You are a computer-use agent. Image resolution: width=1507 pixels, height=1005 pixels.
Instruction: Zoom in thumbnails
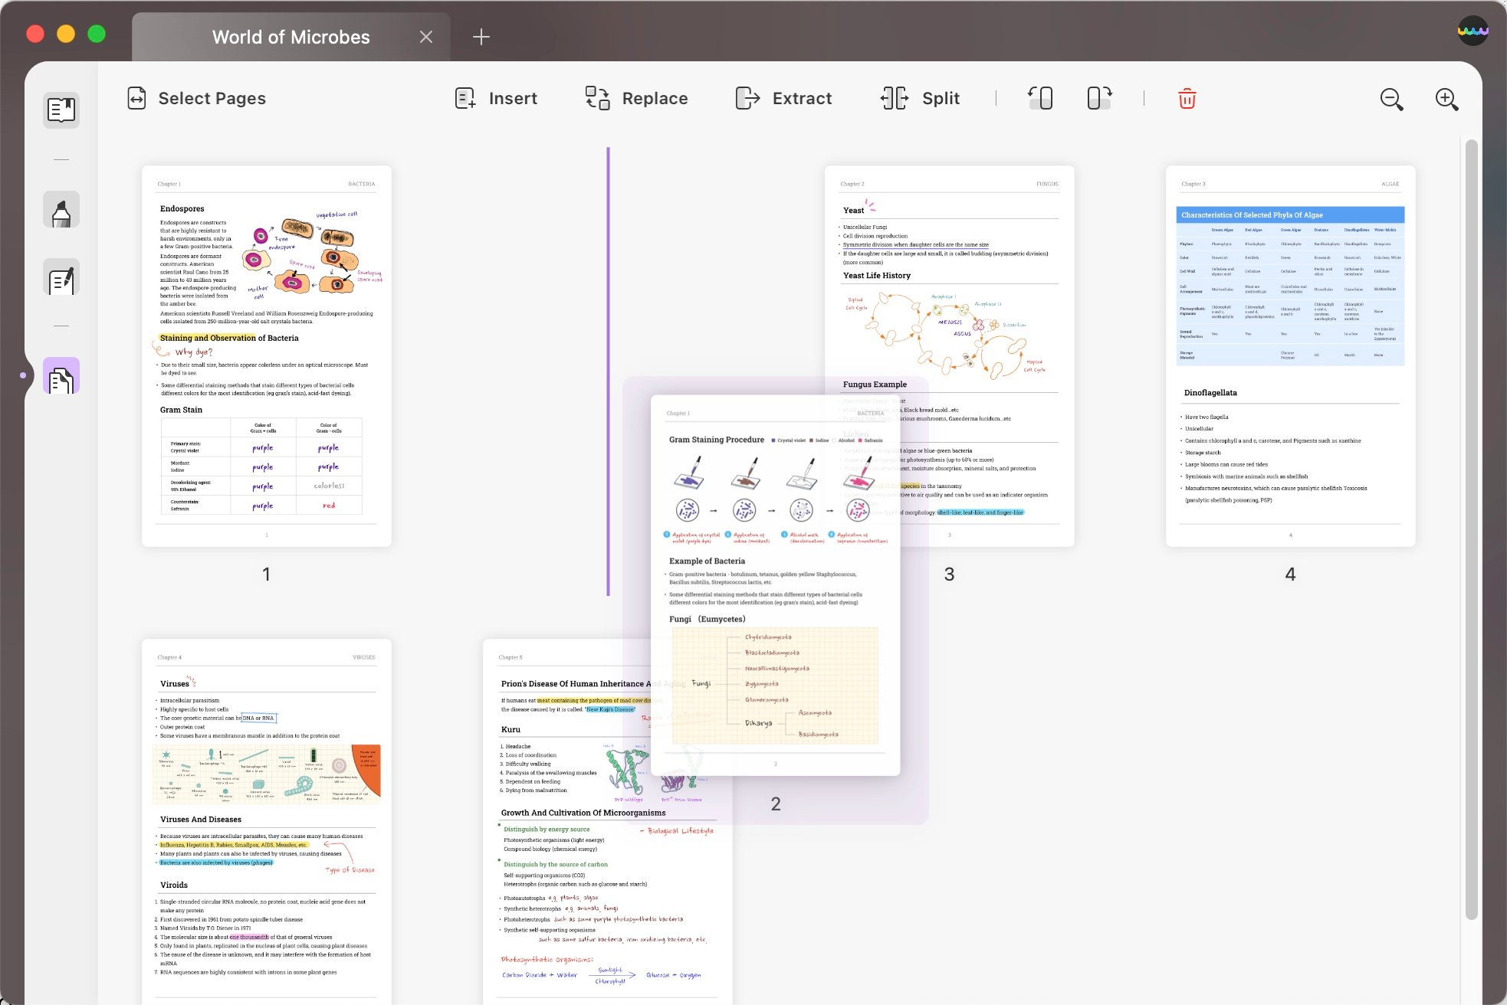1446,99
